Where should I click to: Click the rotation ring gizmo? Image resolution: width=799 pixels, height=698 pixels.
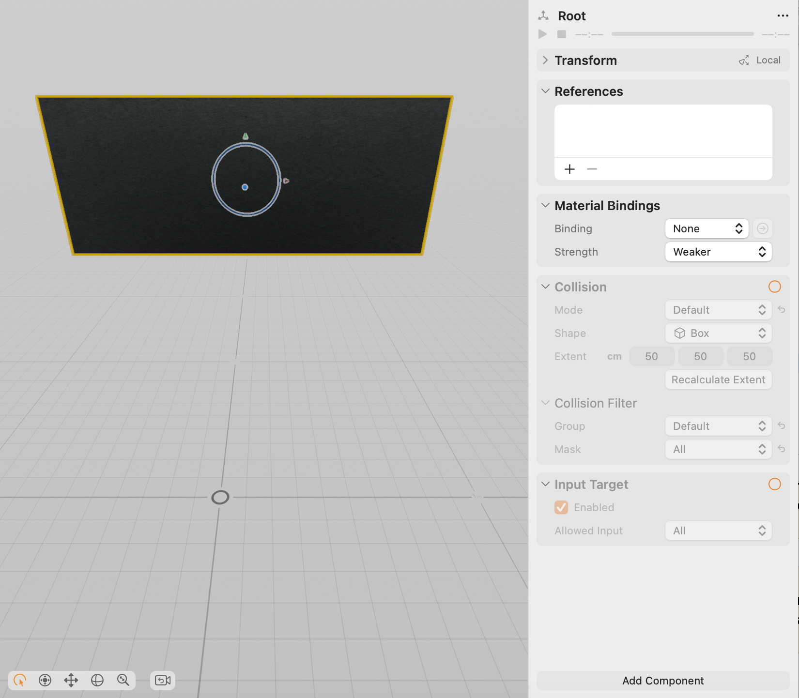tap(246, 179)
